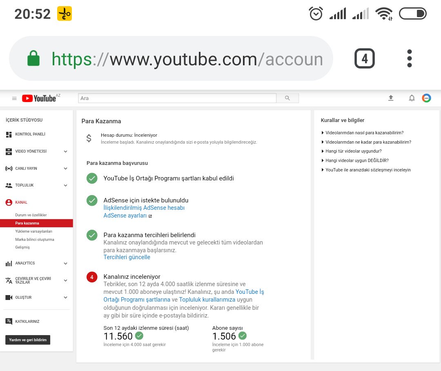Click the green check beside monetization preferences
Screen dimensions: 441x371
tap(92, 235)
